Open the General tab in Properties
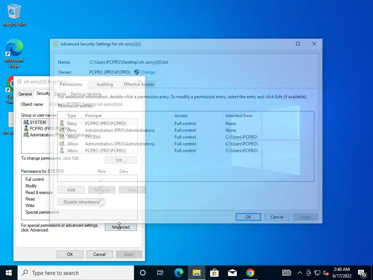 [25, 94]
